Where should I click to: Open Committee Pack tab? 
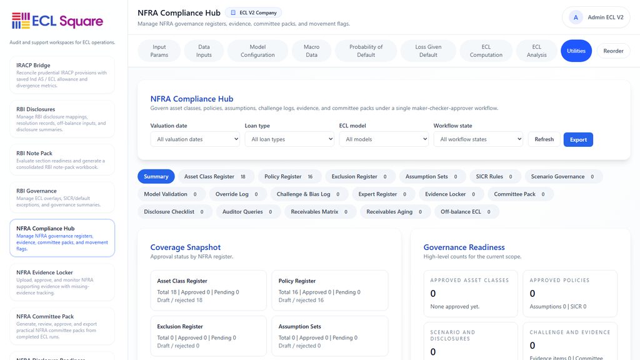click(521, 194)
